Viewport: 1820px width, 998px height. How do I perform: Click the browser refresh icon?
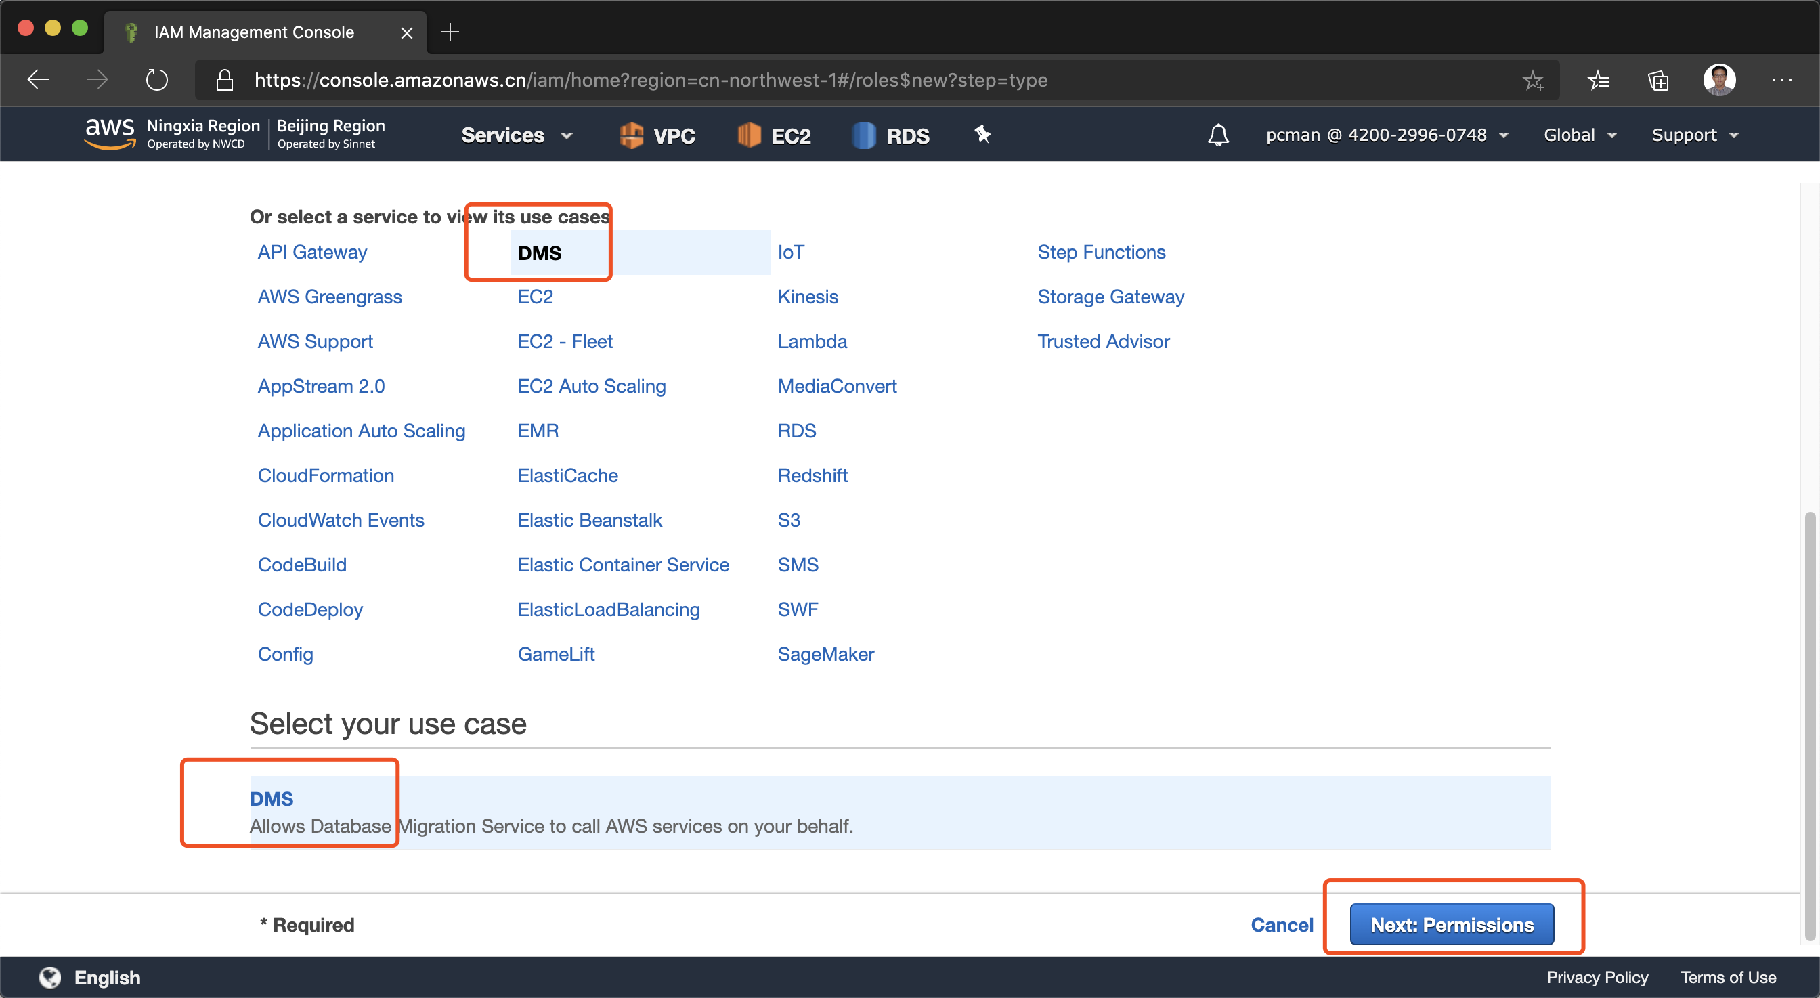[x=156, y=80]
